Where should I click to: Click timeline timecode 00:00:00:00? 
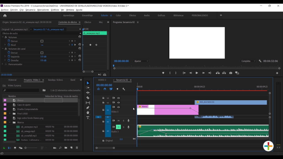[x=104, y=85]
